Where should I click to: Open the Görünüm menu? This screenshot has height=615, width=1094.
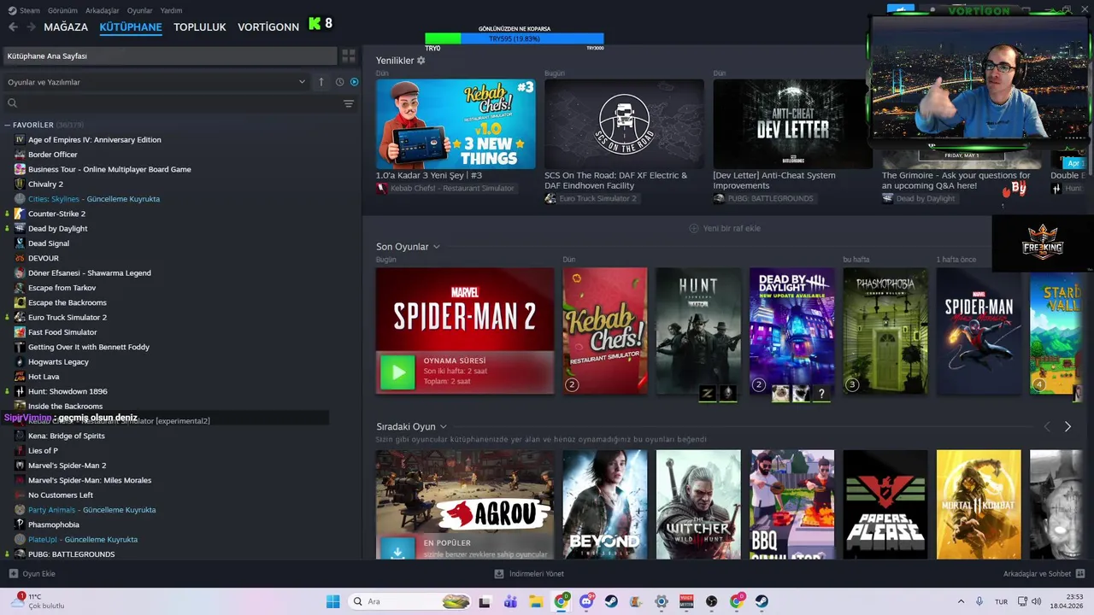(x=62, y=10)
